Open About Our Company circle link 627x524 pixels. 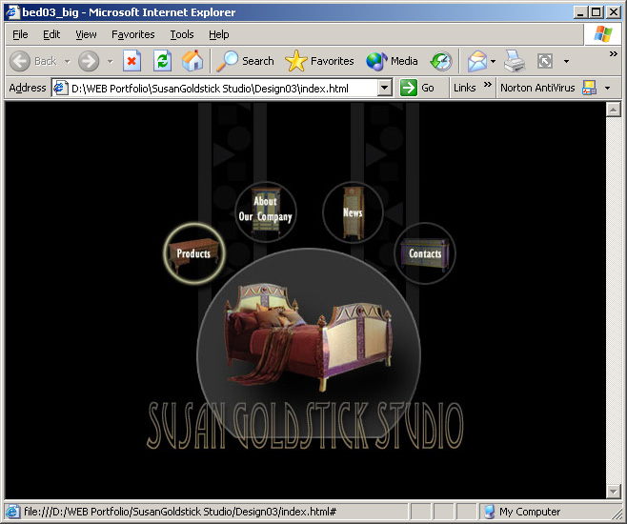coord(266,212)
